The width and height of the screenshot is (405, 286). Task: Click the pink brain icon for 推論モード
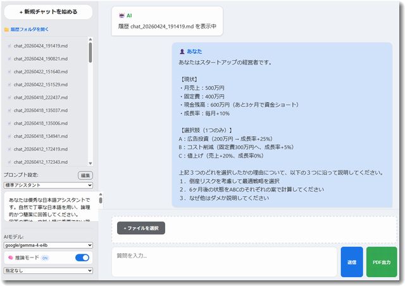(11, 258)
